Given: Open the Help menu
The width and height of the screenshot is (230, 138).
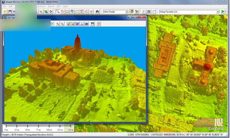Looking at the screenshot, I should point(65,6).
